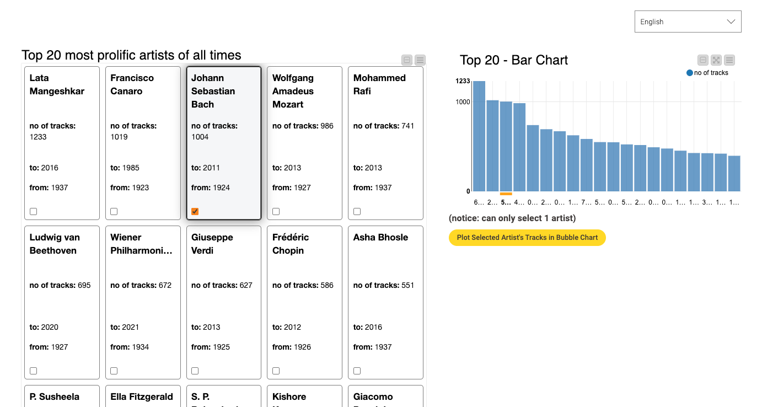
Task: Check the Wiener Philharmoniker checkbox
Action: point(114,371)
